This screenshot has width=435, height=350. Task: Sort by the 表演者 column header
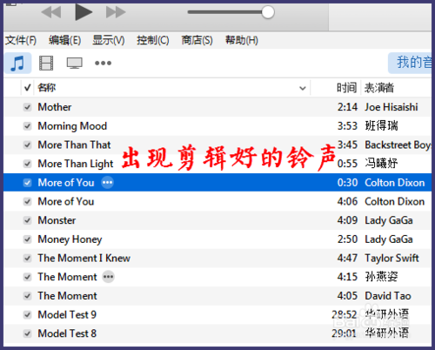379,87
